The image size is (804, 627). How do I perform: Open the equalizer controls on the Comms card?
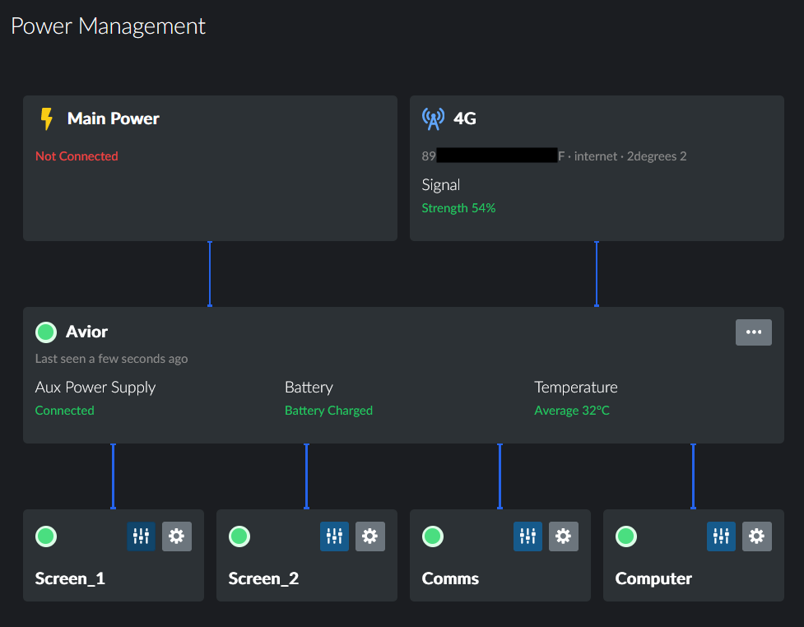click(x=527, y=536)
